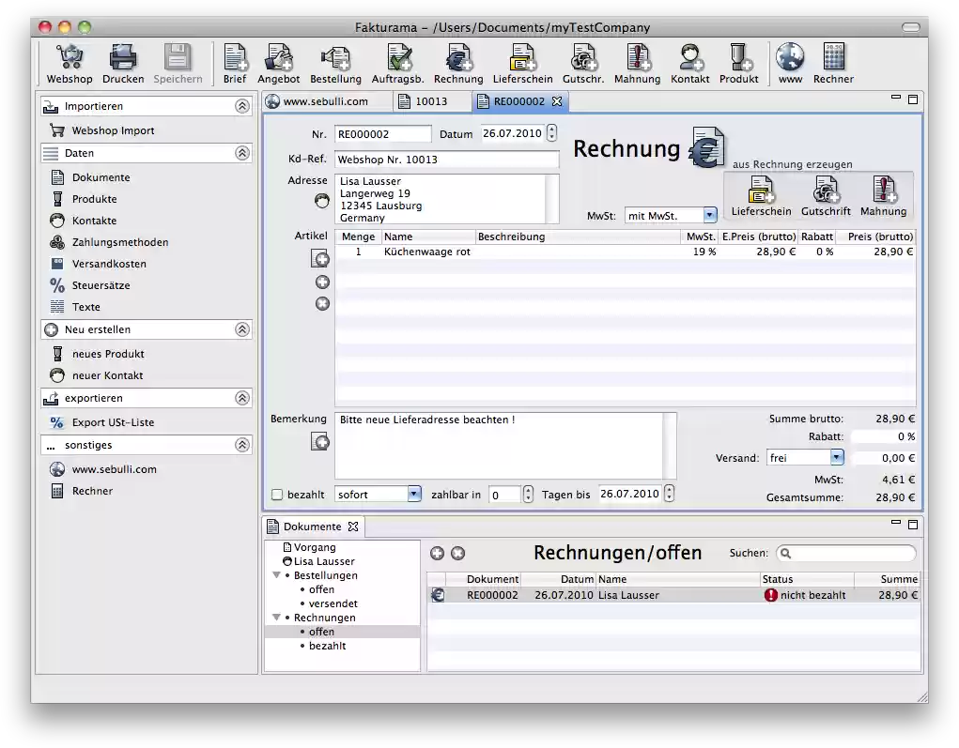
Task: Create a new Mahnung via toolbar
Action: click(637, 58)
